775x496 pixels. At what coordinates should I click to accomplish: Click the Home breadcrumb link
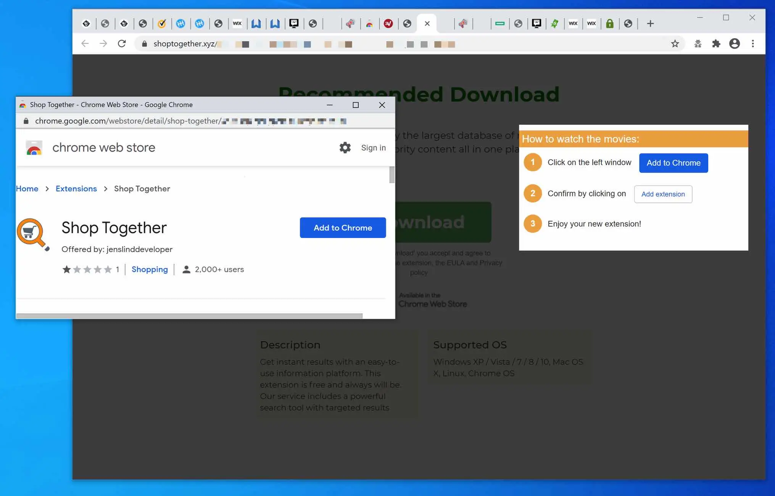(27, 188)
